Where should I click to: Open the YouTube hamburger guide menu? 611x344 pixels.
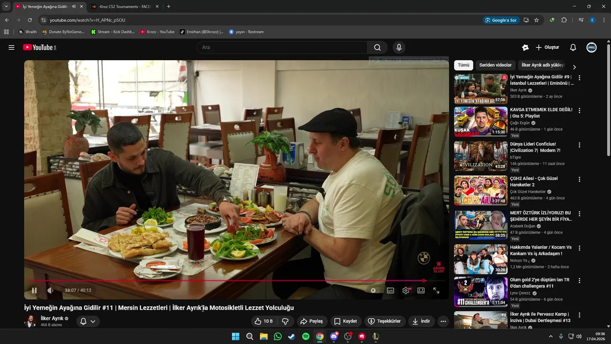click(11, 47)
